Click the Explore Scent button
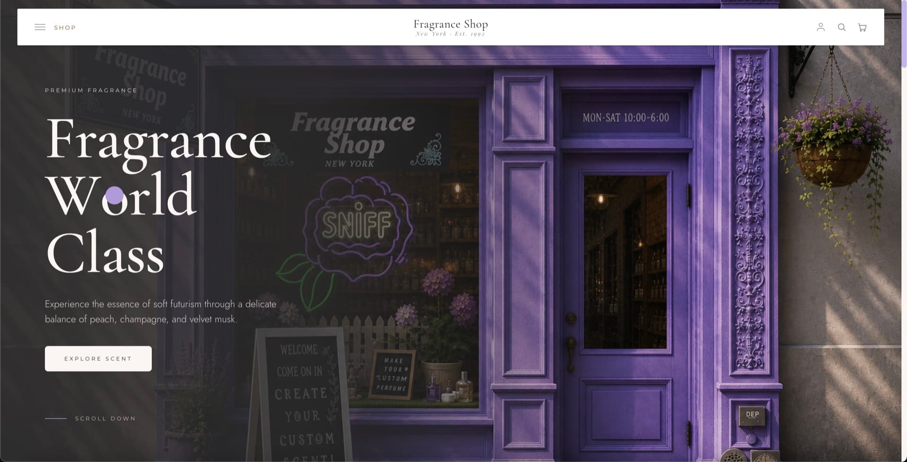 coord(98,359)
